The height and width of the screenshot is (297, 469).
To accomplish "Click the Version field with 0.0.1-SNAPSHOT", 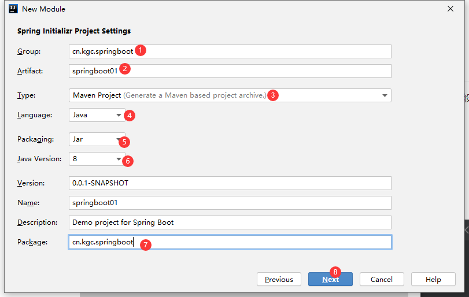I will [x=230, y=183].
